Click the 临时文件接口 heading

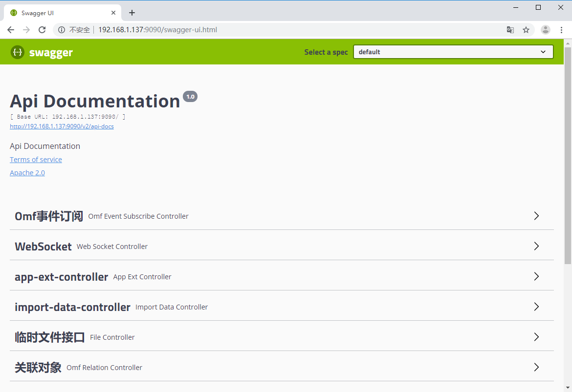tap(49, 337)
